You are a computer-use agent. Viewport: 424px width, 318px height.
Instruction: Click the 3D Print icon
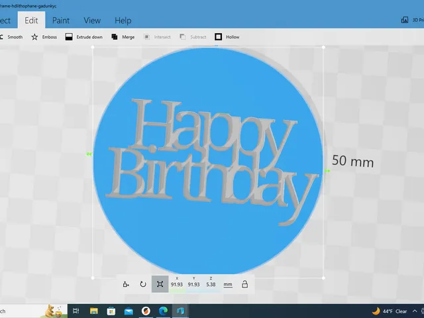[405, 20]
